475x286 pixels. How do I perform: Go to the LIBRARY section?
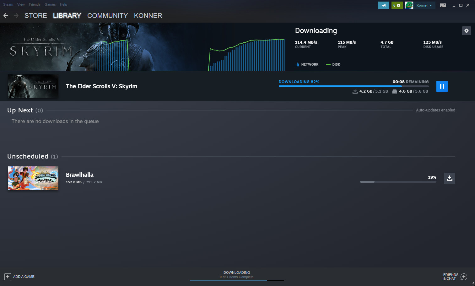pos(67,16)
